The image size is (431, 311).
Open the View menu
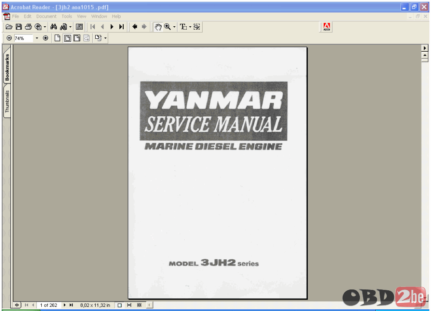tap(81, 16)
